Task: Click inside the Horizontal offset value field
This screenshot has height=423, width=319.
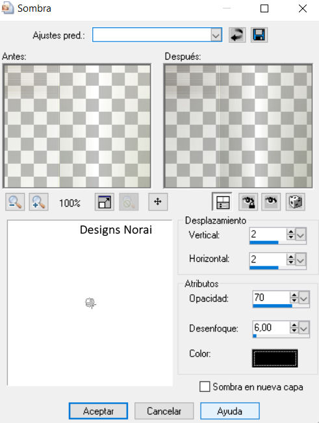Action: click(x=268, y=259)
